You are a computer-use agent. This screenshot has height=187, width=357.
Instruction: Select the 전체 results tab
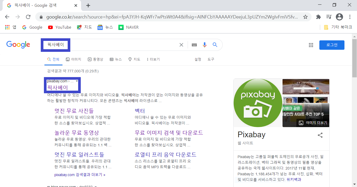(x=53, y=59)
